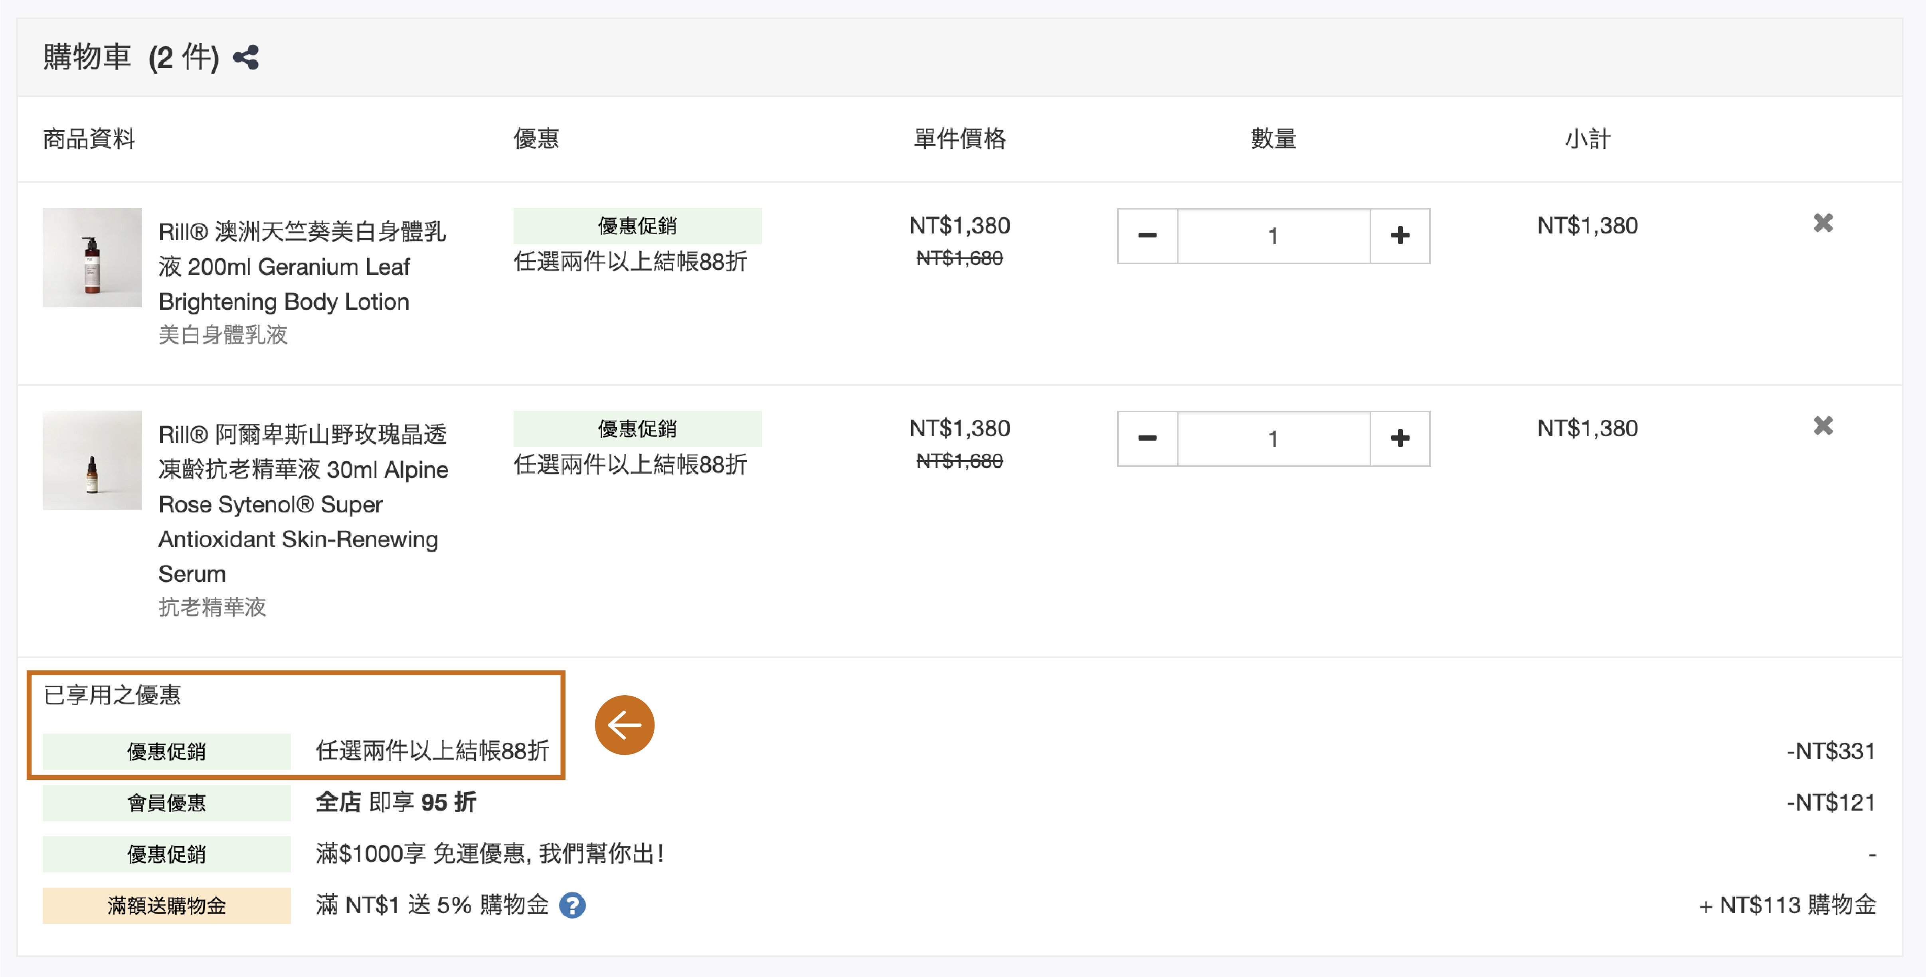This screenshot has width=1926, height=977.
Task: Click the serum product thumbnail
Action: tap(92, 460)
